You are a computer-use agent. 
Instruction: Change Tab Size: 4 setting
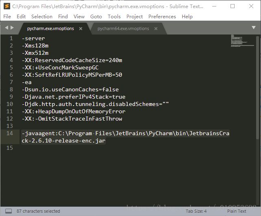[196, 211]
